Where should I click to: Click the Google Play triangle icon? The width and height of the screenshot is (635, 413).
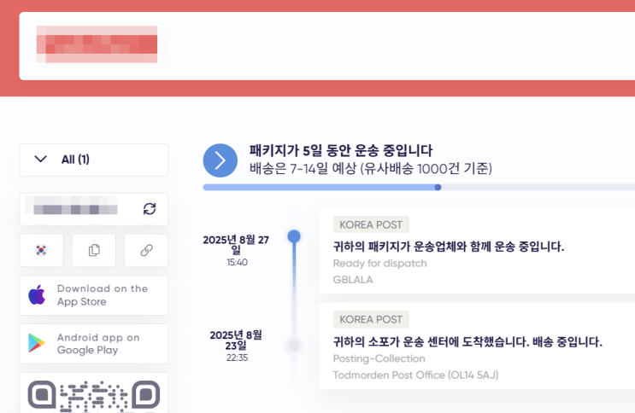[37, 343]
